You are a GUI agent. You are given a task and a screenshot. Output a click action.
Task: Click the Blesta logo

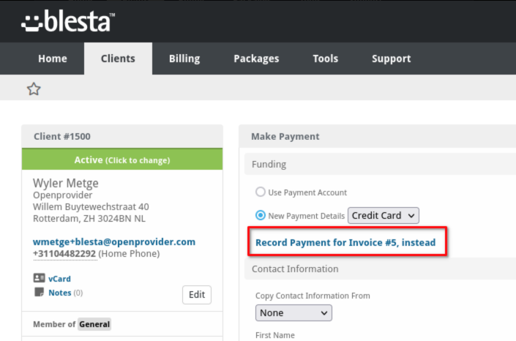point(68,21)
